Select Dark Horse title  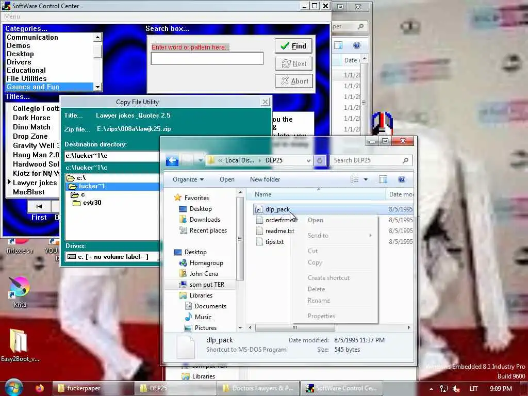click(31, 118)
